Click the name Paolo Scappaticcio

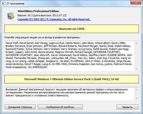[16, 67]
